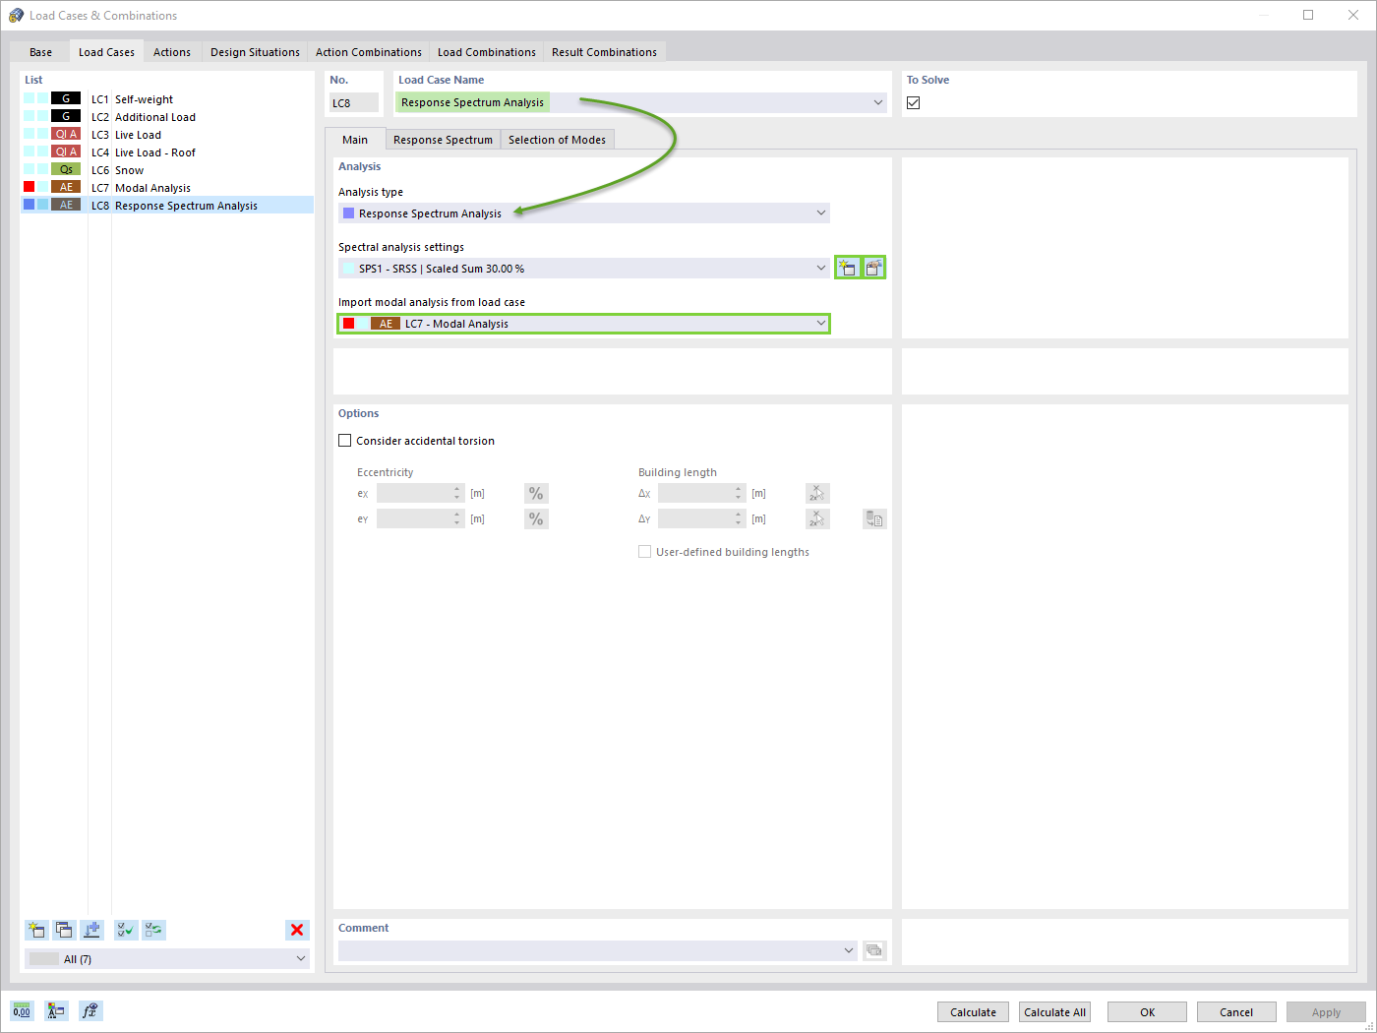
Task: Invert the load case selection
Action: 152,930
